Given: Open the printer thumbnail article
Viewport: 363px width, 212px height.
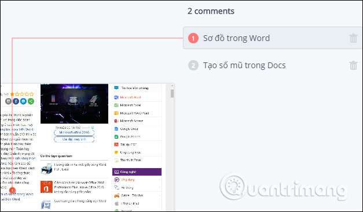Looking at the screenshot, I should coord(46,169).
